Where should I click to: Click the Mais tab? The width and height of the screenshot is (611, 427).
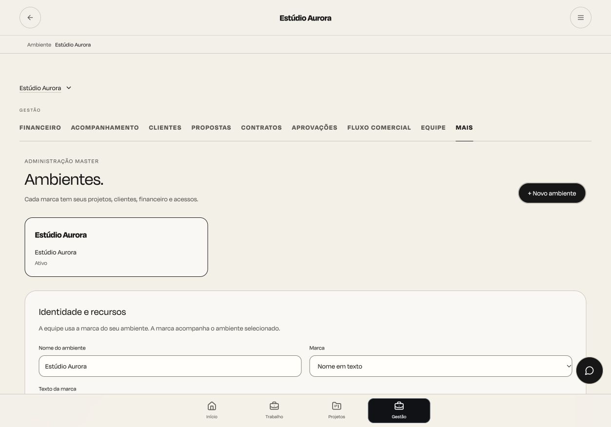(464, 128)
